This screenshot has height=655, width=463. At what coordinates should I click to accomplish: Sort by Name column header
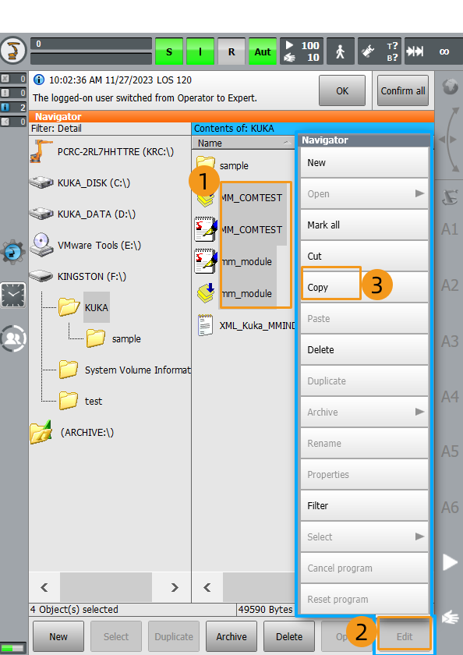point(243,143)
